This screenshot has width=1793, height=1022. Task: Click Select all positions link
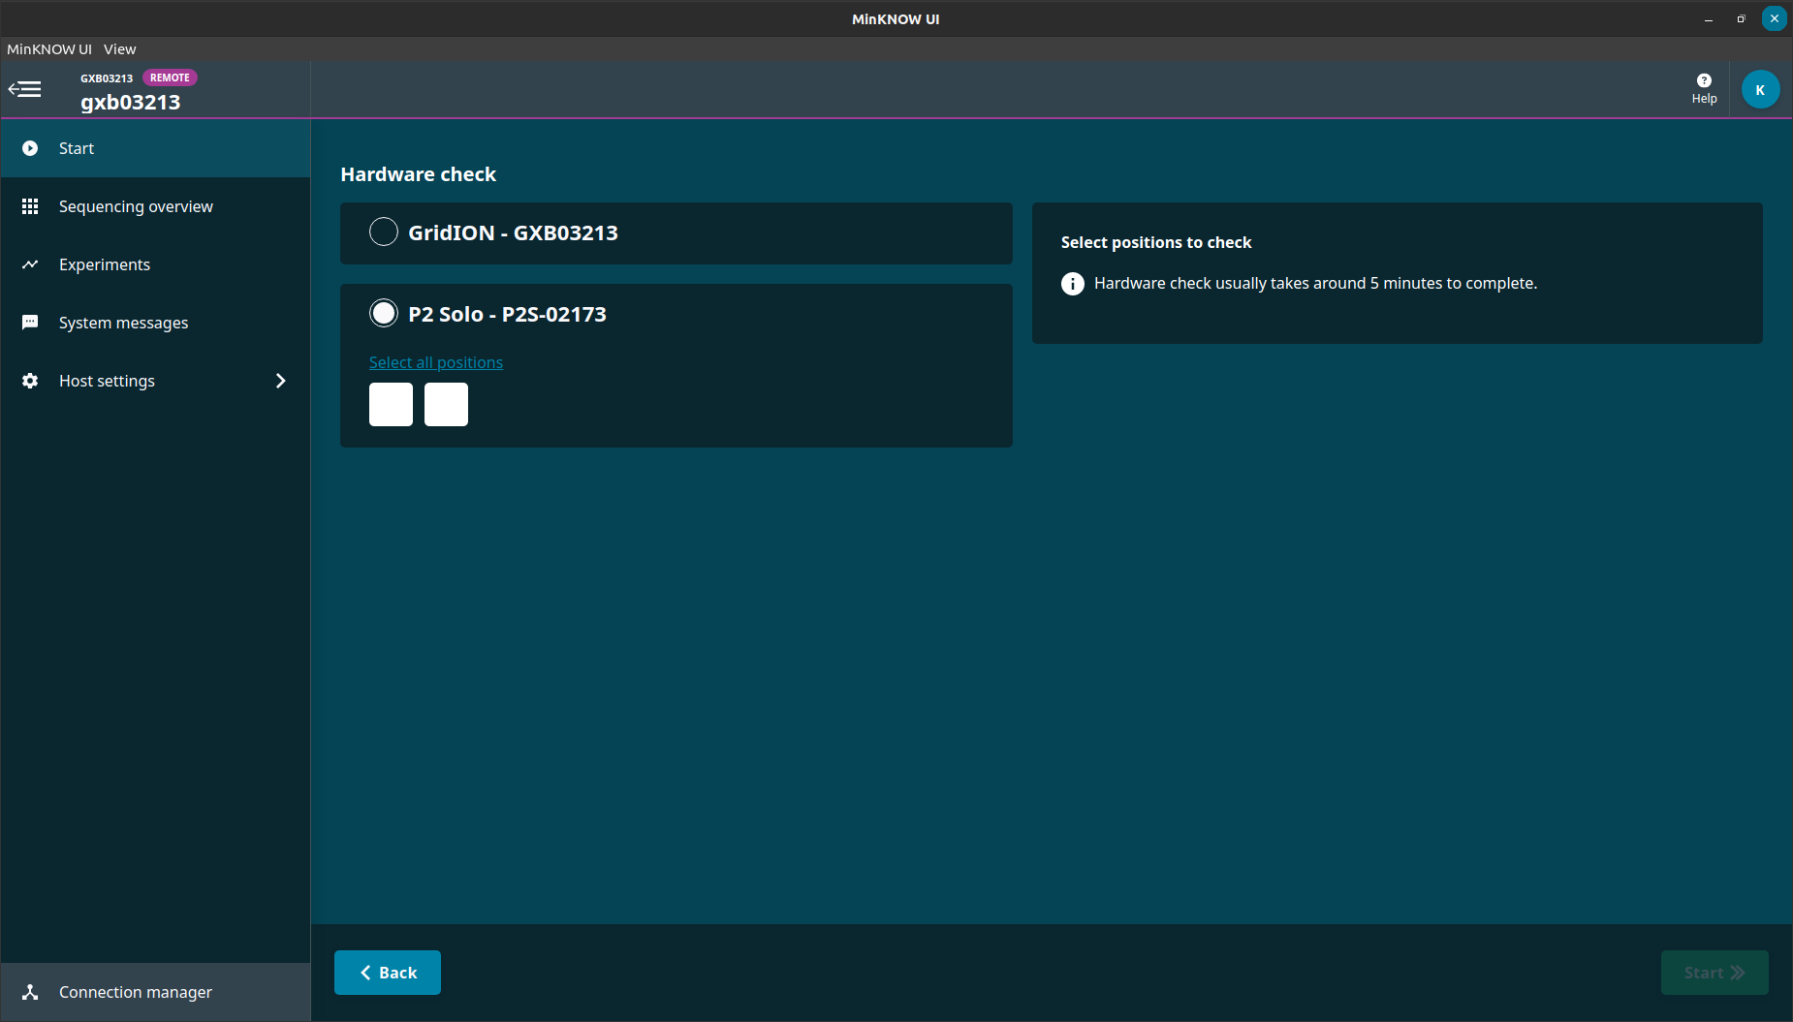point(436,362)
